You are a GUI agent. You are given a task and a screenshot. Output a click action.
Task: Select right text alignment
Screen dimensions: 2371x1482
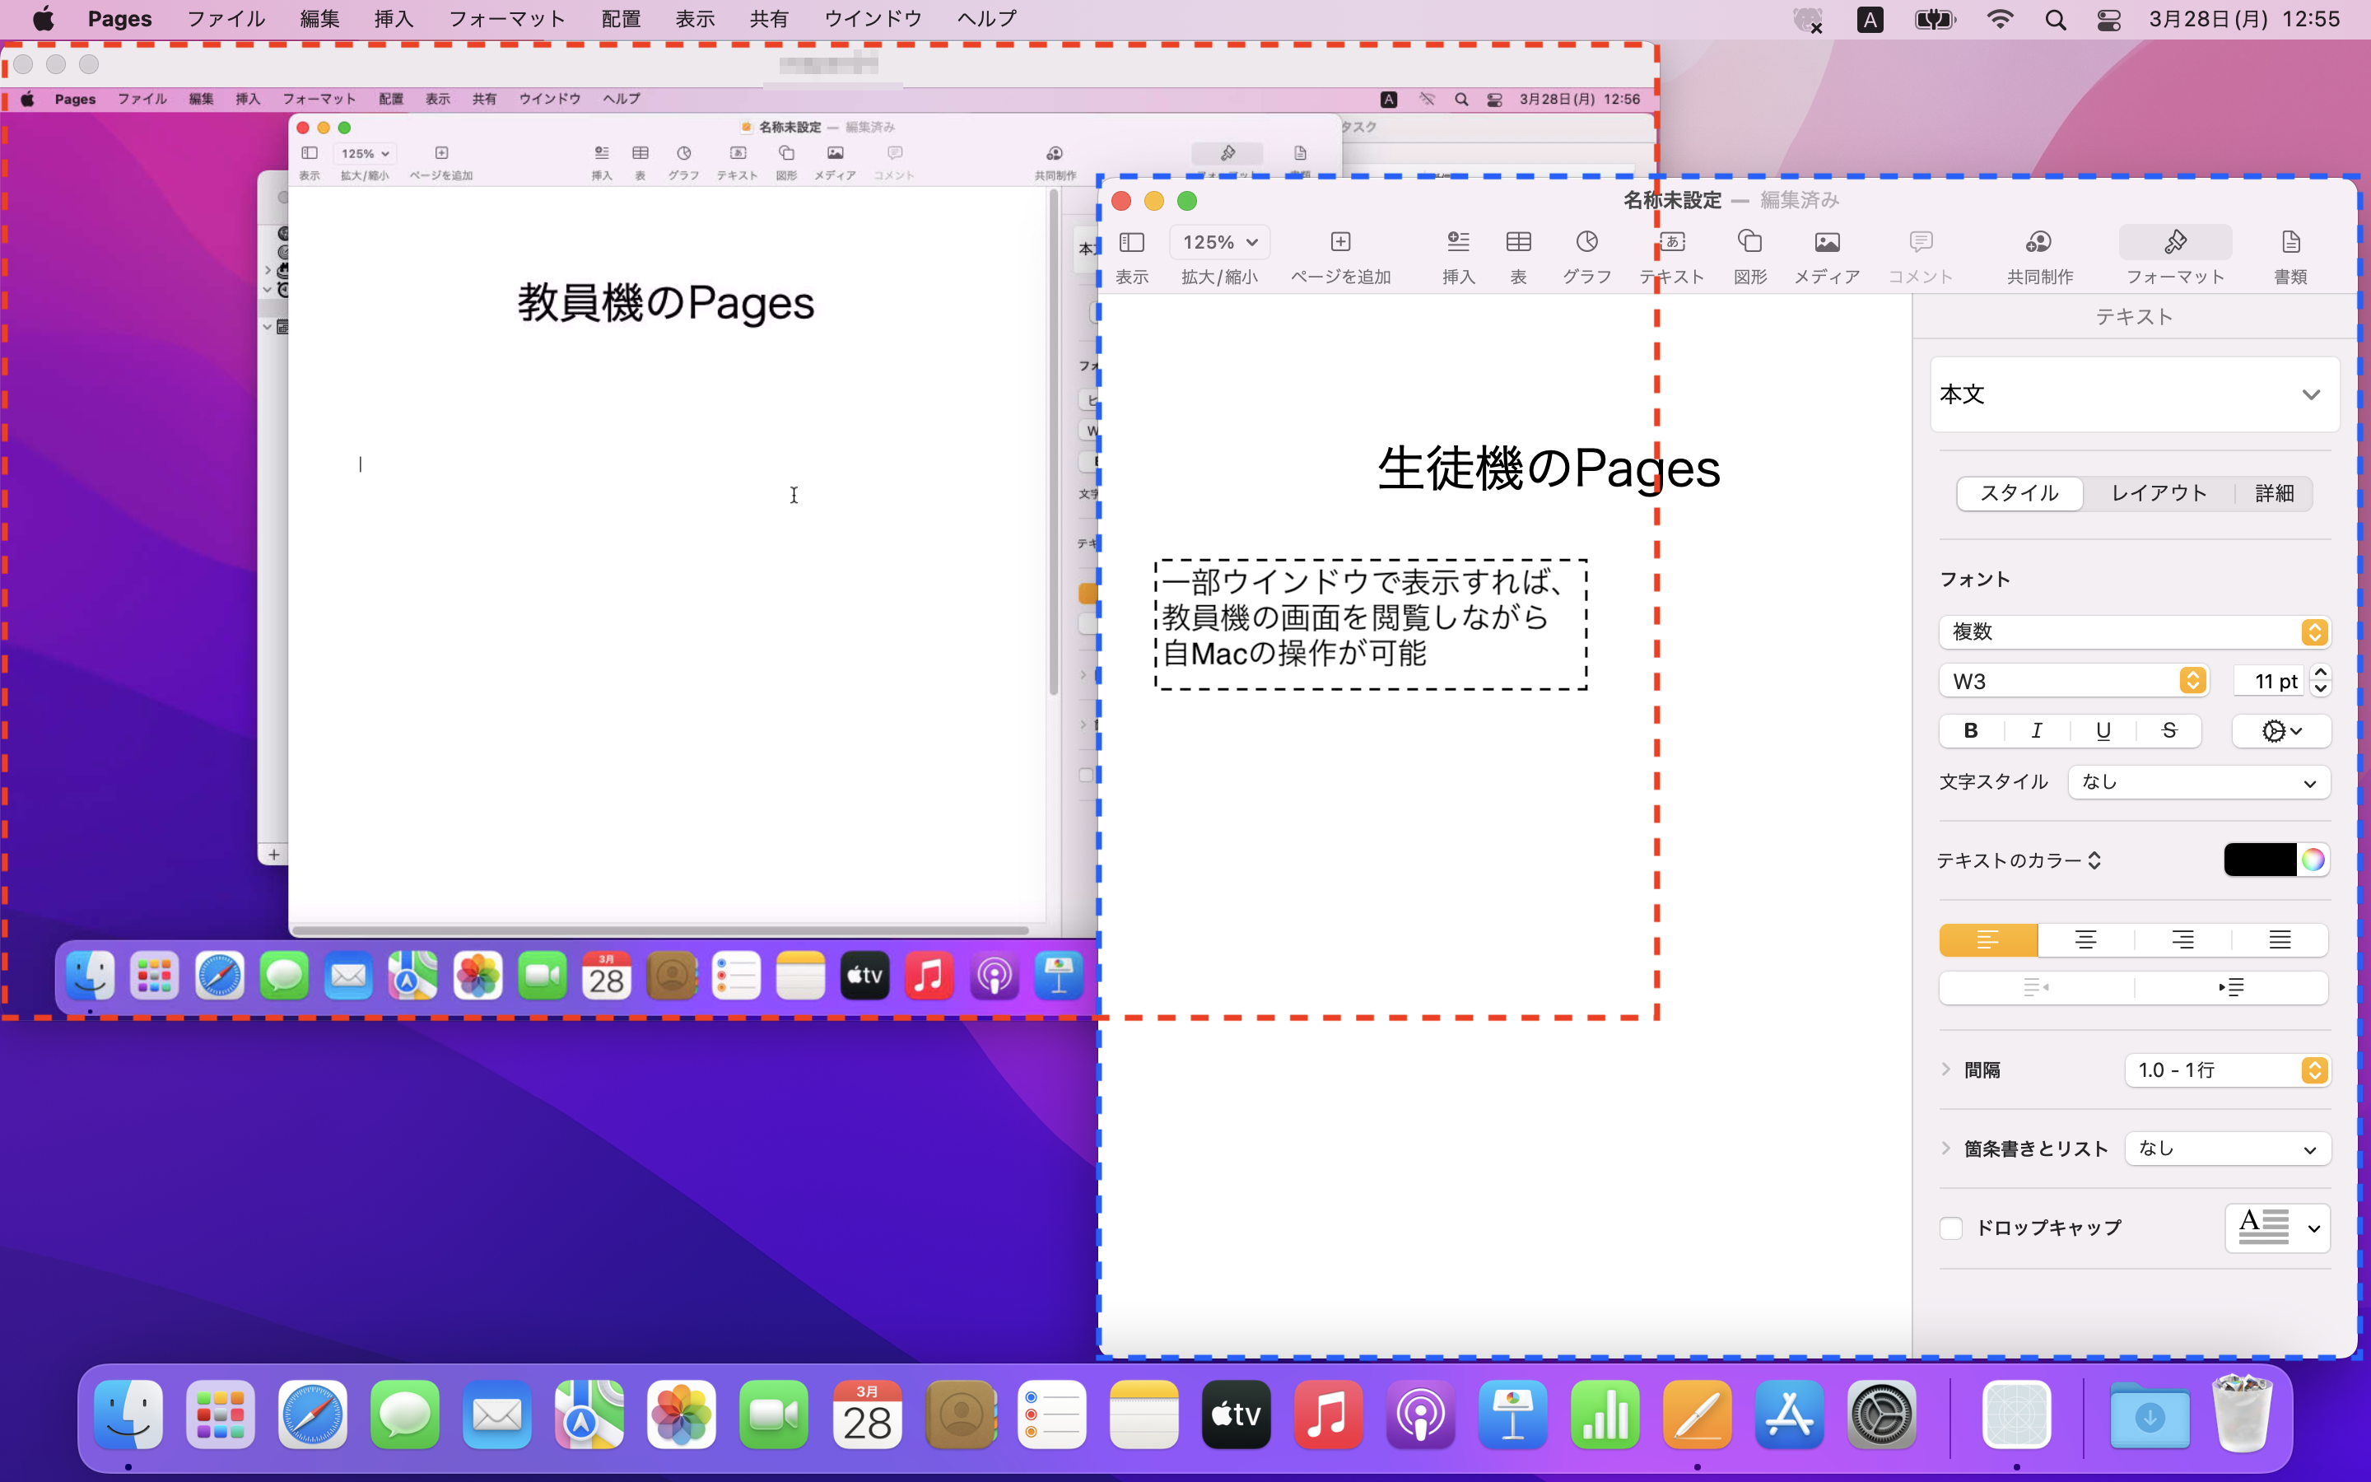(2182, 940)
